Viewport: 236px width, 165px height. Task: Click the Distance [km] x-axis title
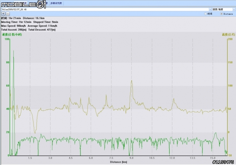[x=119, y=162]
